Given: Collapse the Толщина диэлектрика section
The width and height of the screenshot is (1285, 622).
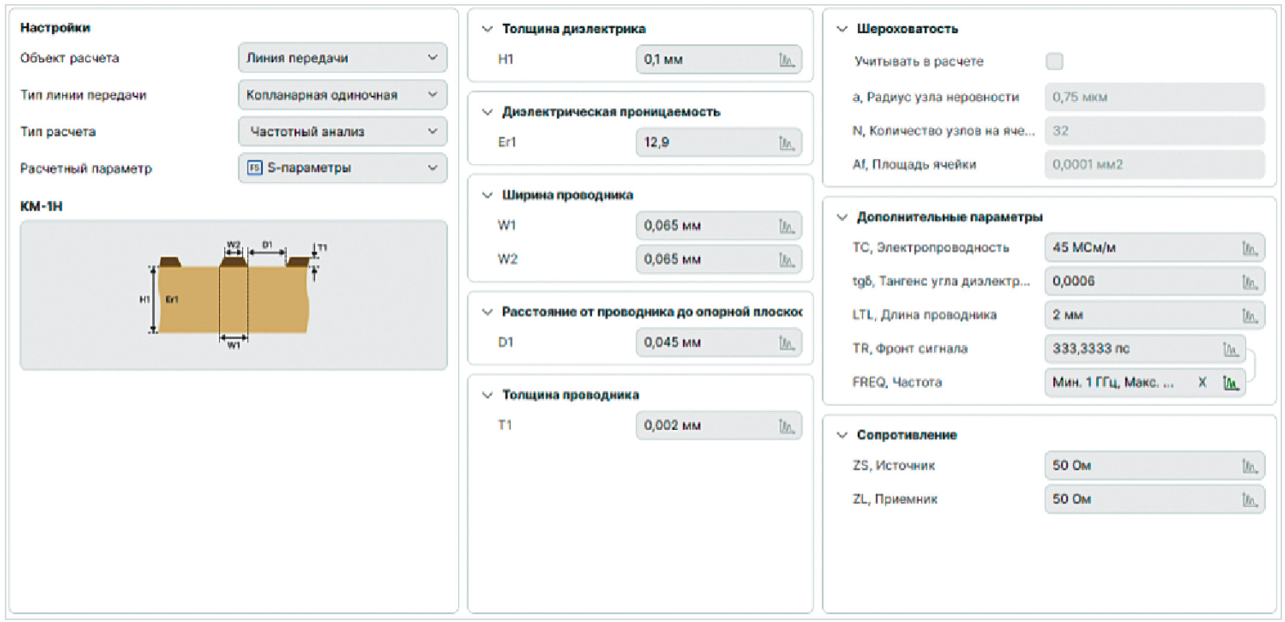Looking at the screenshot, I should coord(487,29).
